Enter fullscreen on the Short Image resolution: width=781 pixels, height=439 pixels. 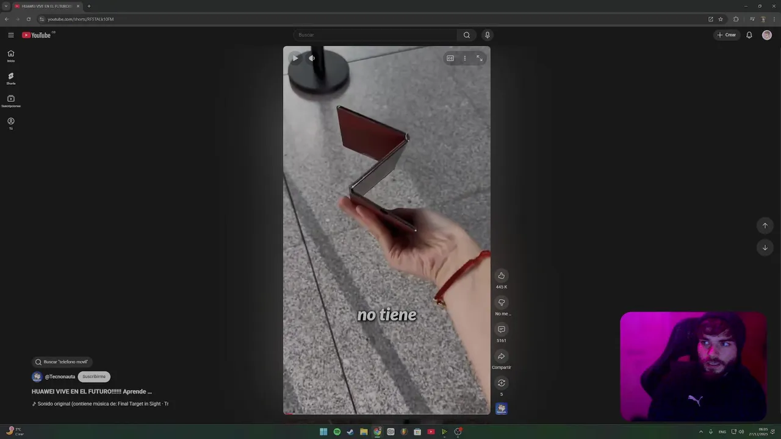(x=480, y=59)
